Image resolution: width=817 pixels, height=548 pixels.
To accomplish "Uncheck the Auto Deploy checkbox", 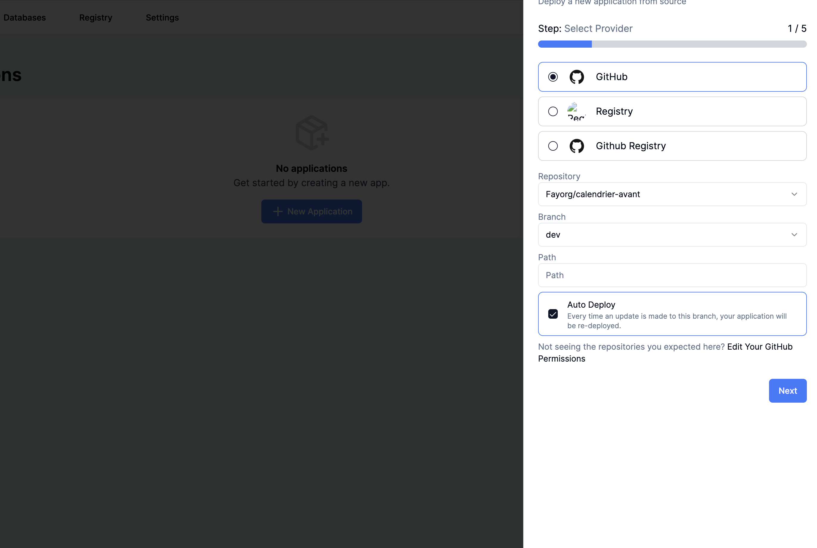I will coord(553,314).
